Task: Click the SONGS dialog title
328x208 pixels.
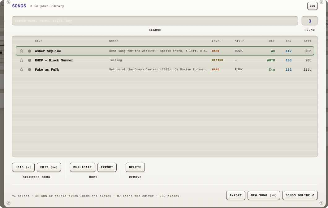Action: click(x=19, y=6)
